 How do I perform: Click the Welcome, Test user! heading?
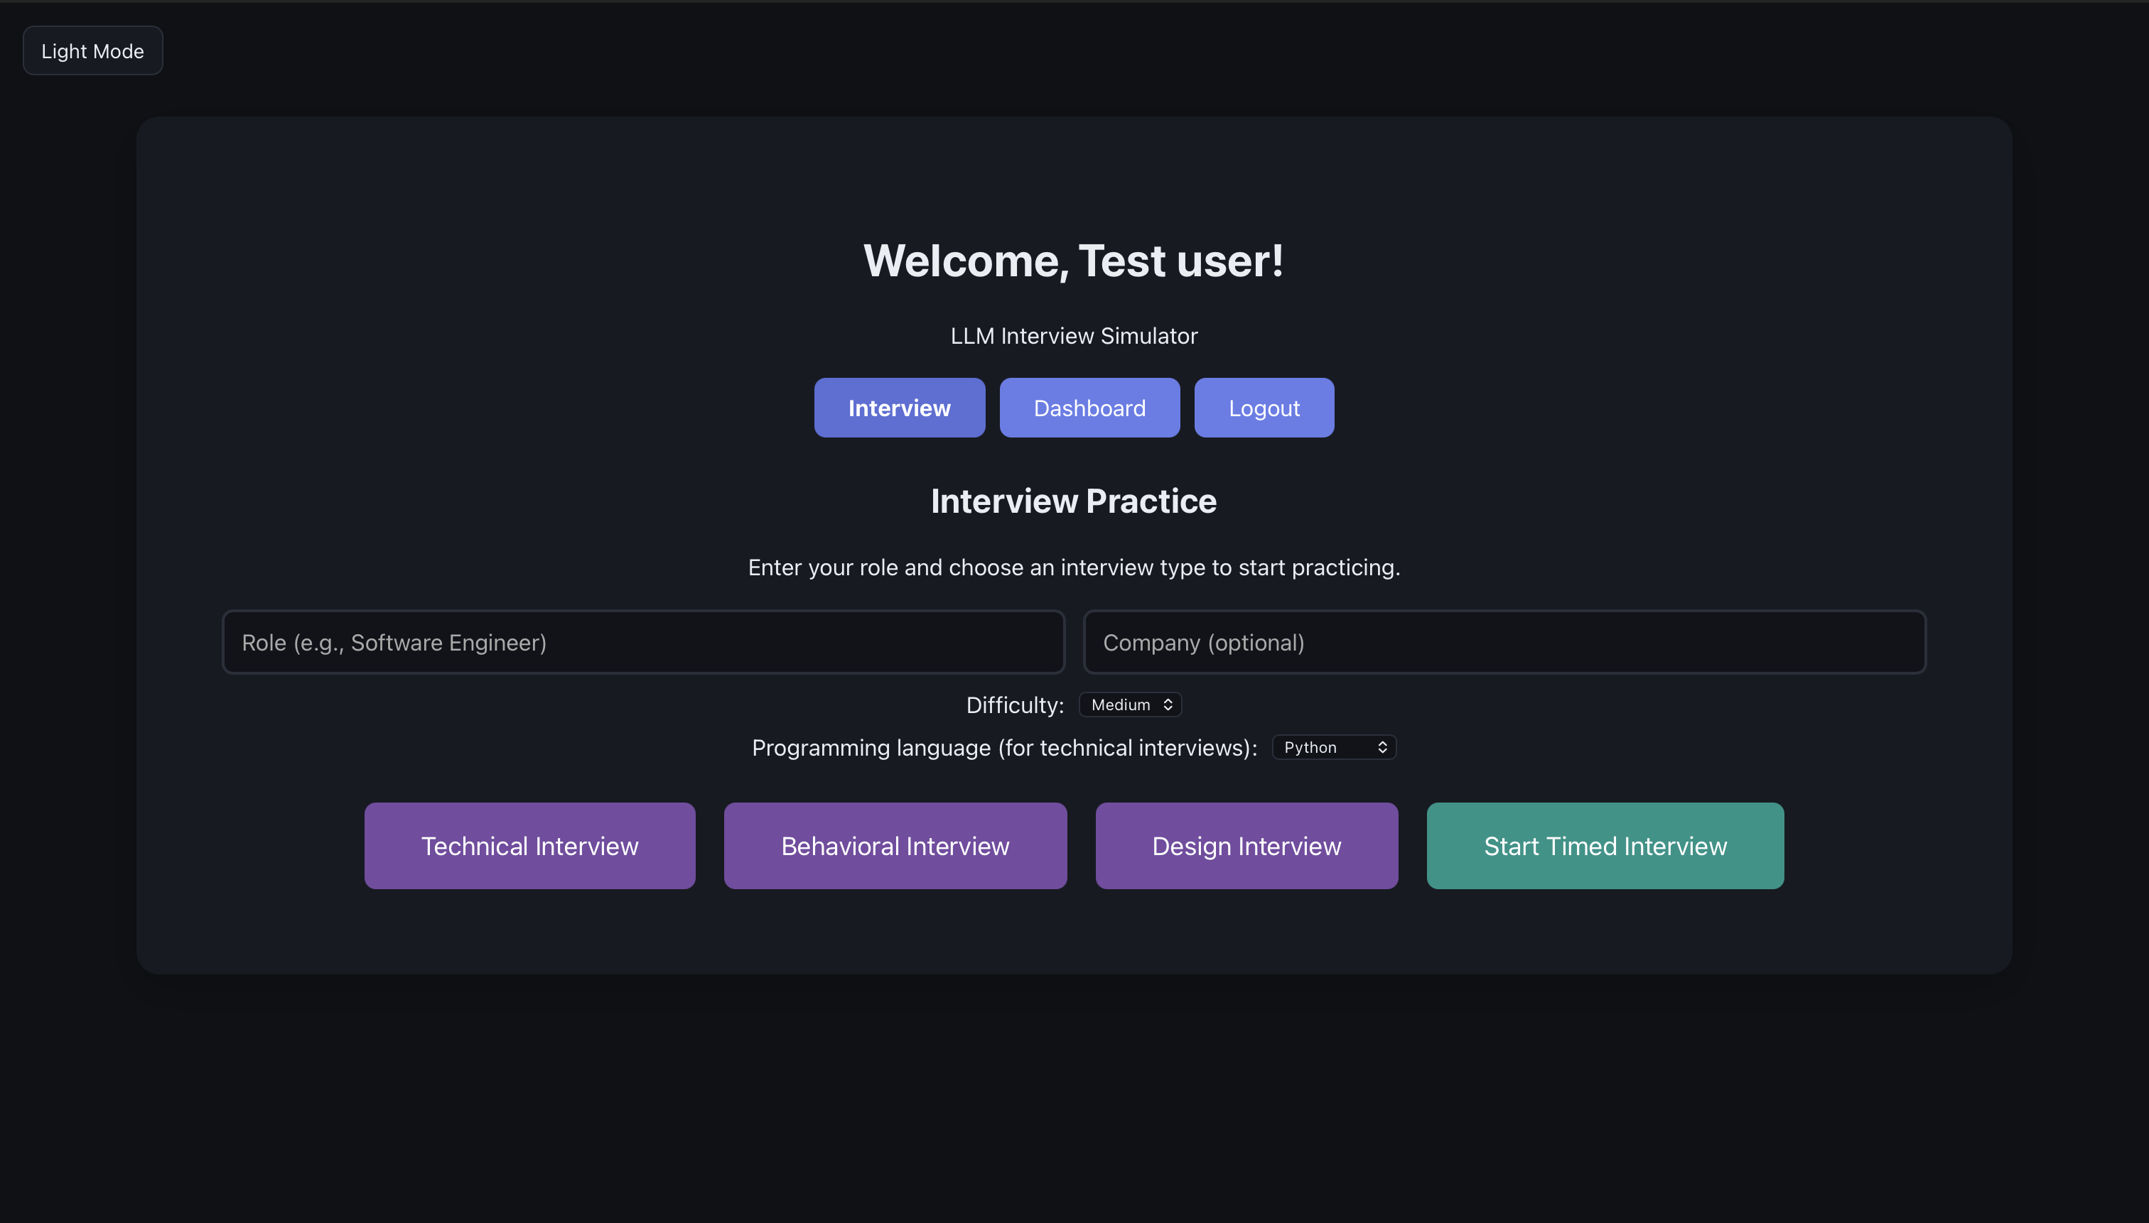pyautogui.click(x=1073, y=261)
